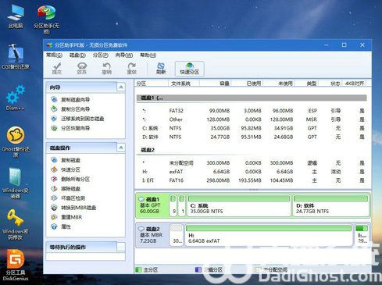Click the 已使用 column header
382x285 pixels.
(x=247, y=84)
